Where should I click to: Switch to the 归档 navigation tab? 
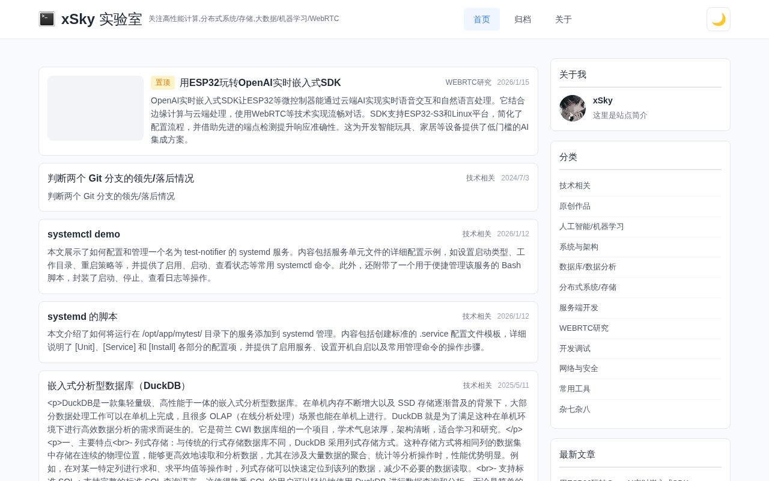click(x=523, y=19)
